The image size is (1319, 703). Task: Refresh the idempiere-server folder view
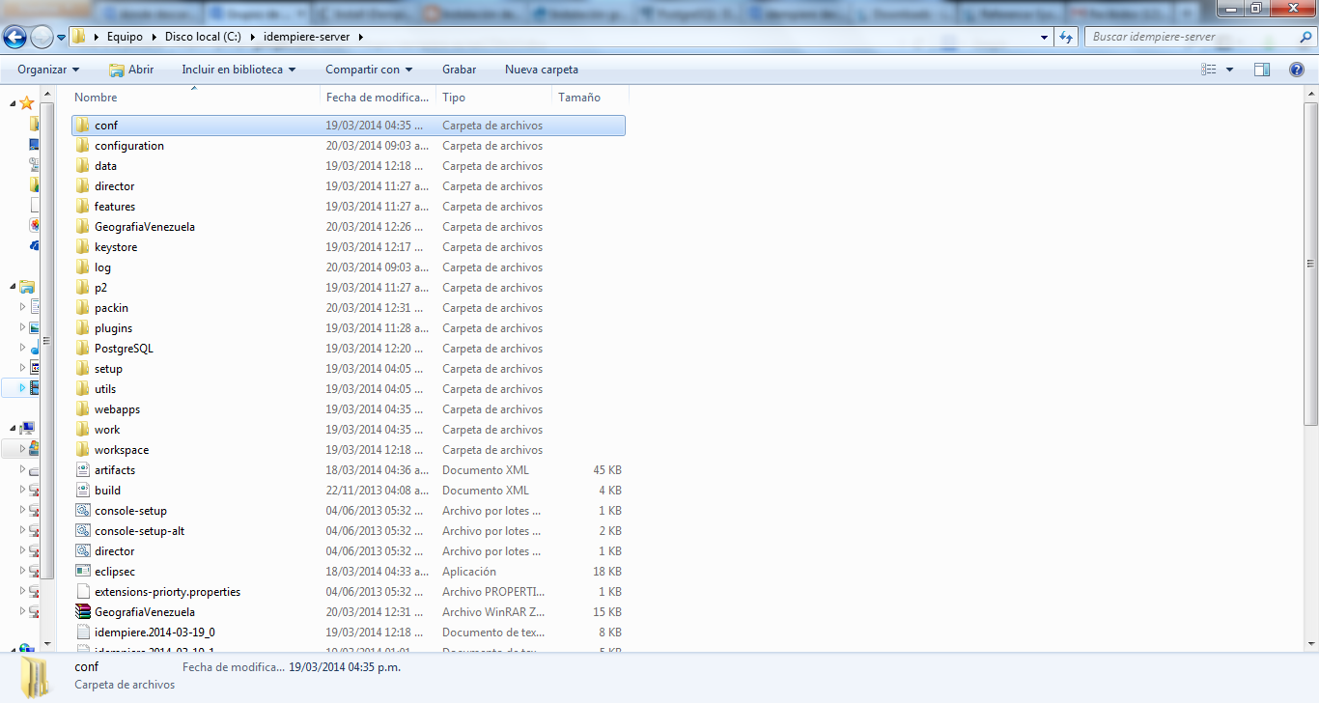tap(1066, 37)
